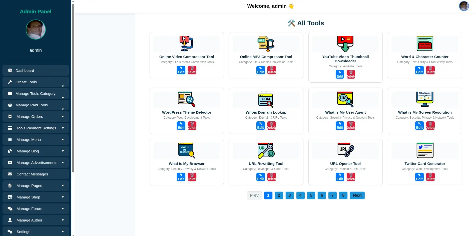Delete the URL Rewriting Tool
The image size is (476, 236).
coord(271,177)
